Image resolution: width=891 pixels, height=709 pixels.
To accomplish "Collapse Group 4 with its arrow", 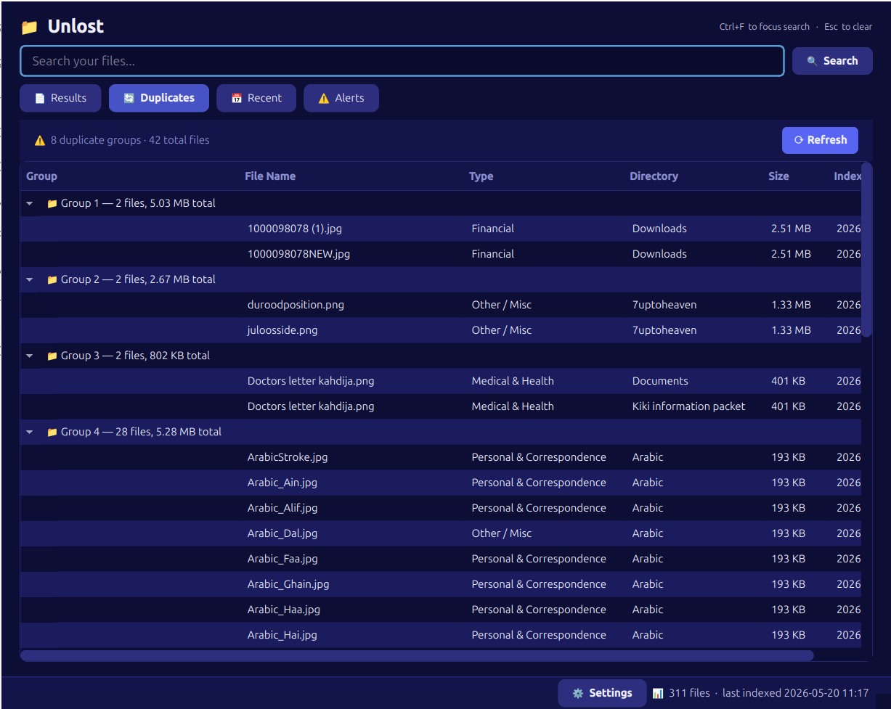I will point(30,433).
